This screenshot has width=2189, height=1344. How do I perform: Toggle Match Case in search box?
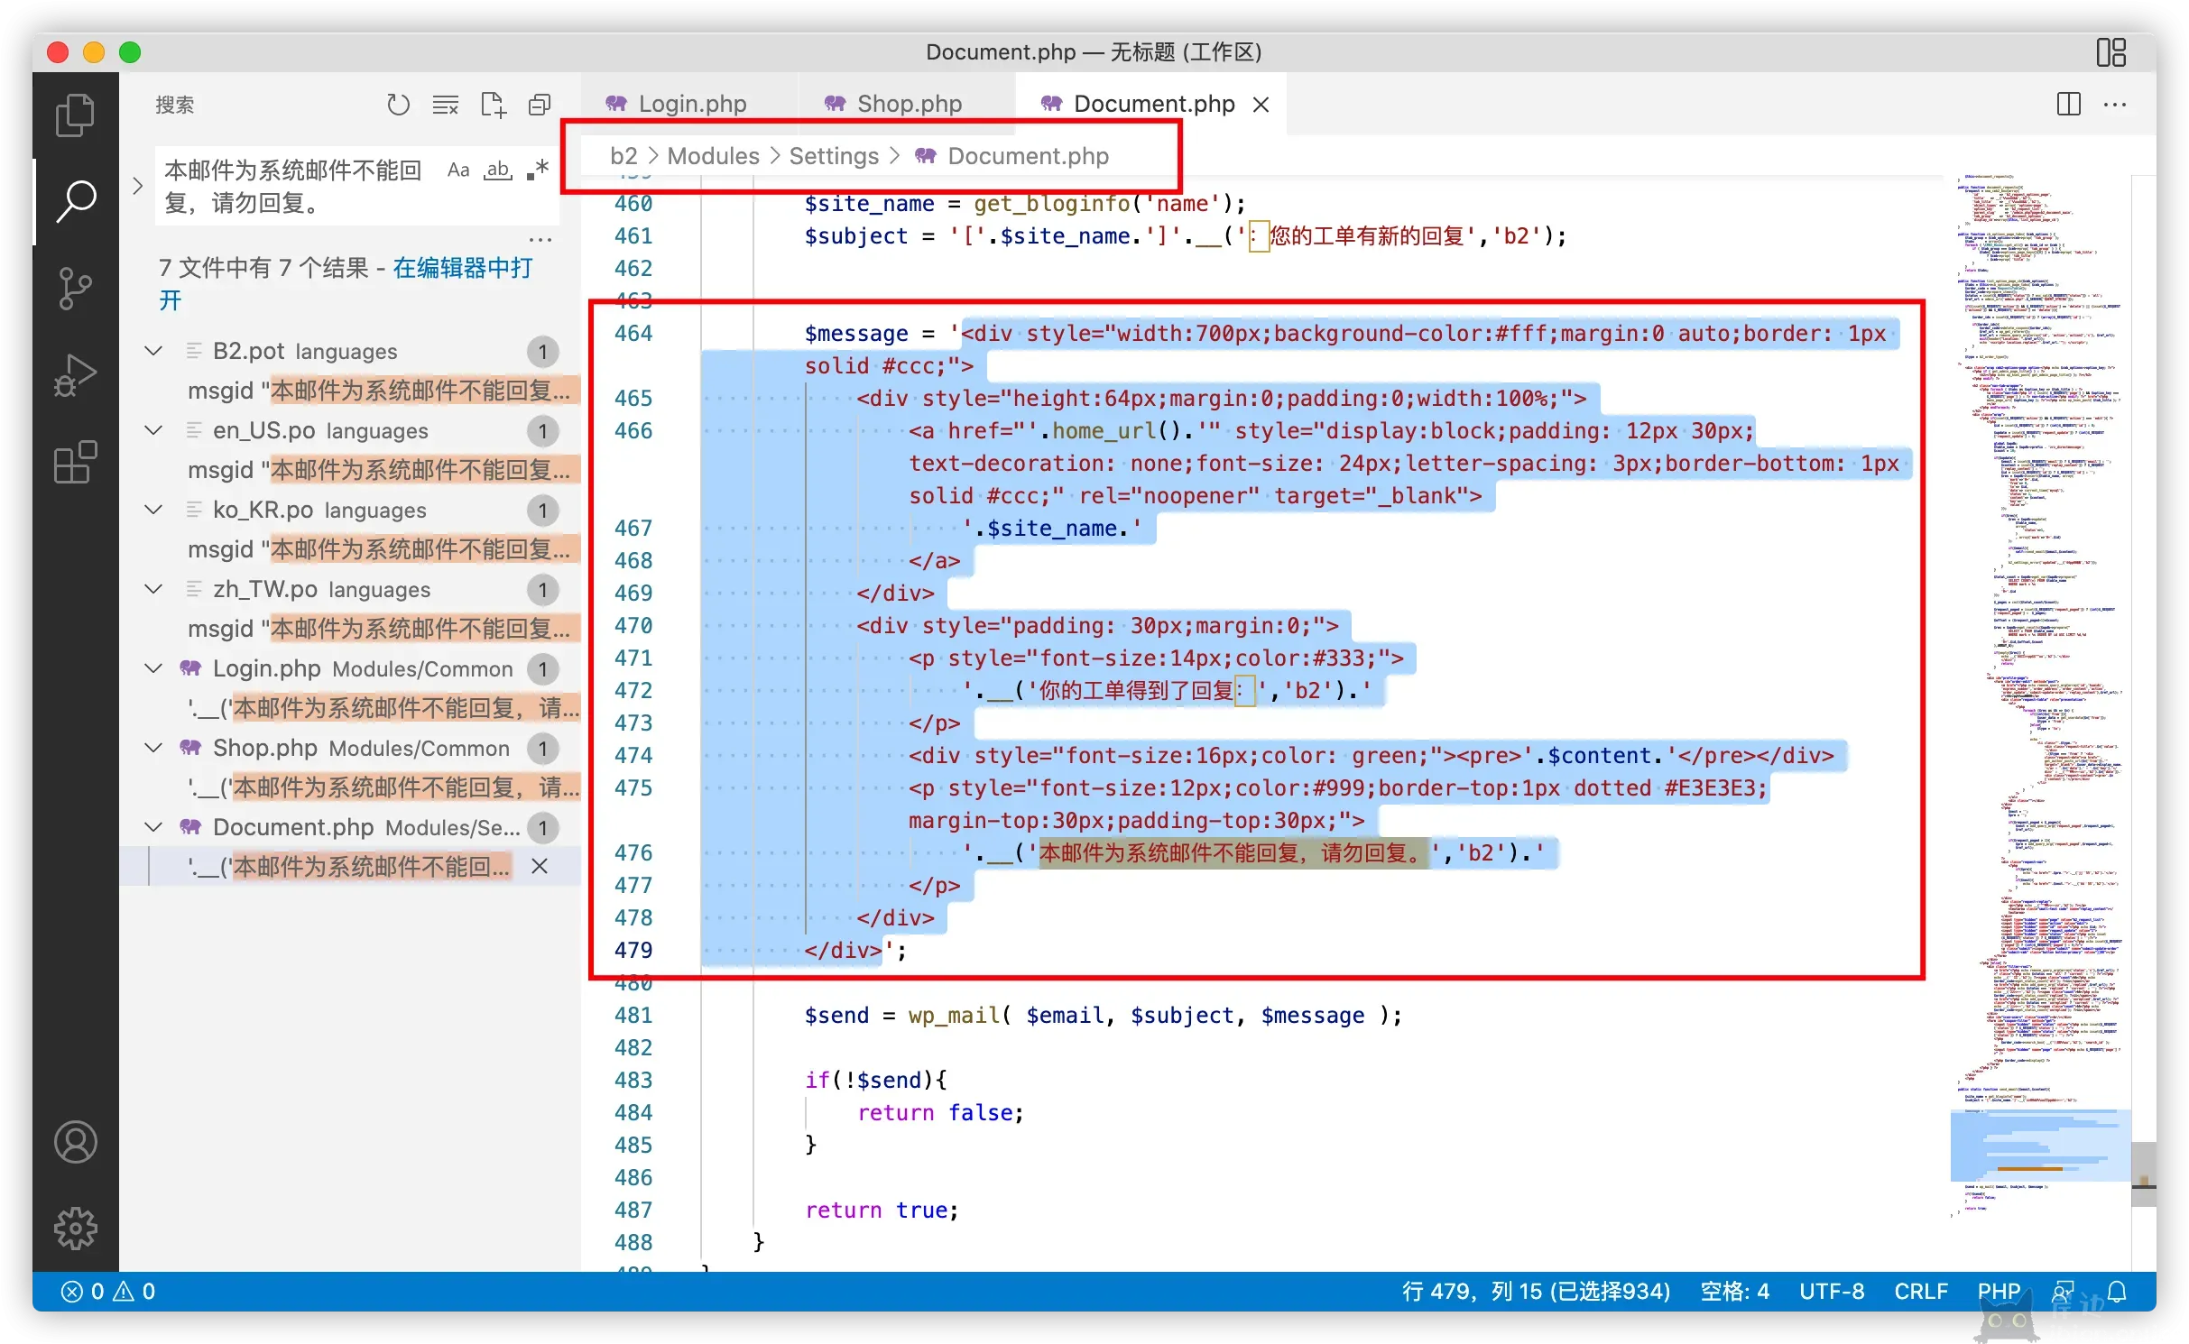(458, 170)
